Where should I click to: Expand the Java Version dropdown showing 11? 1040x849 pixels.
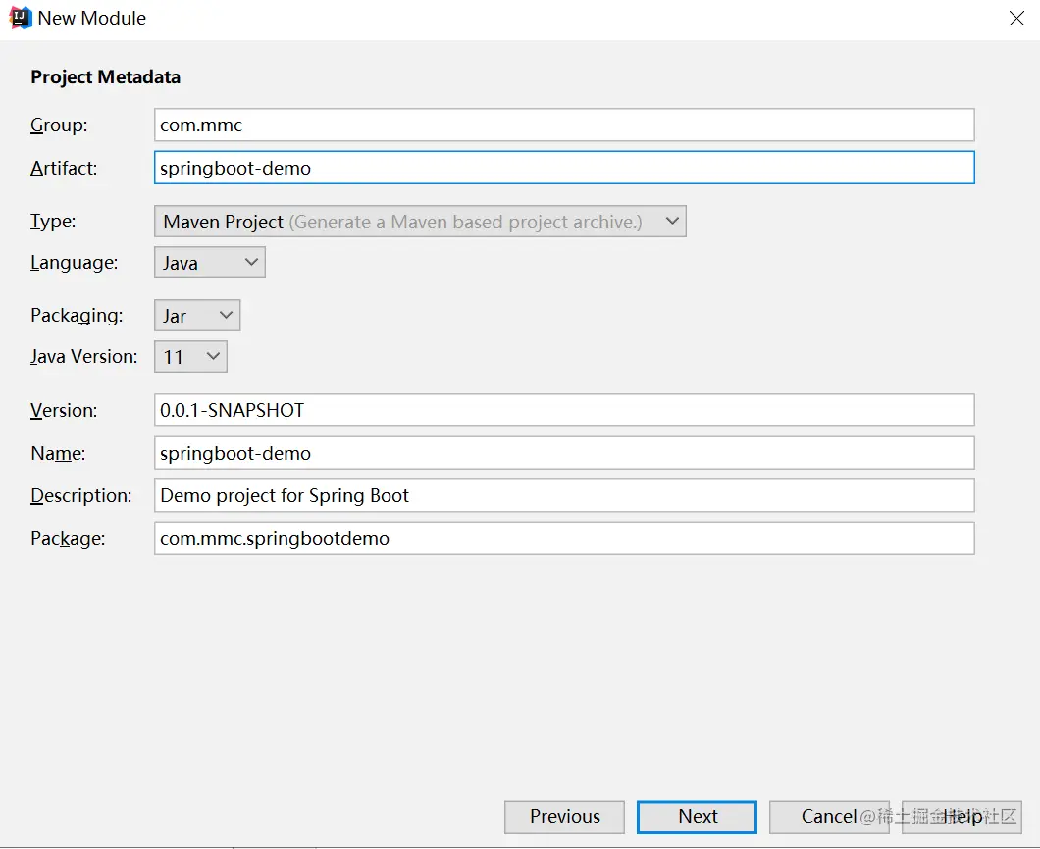(190, 357)
